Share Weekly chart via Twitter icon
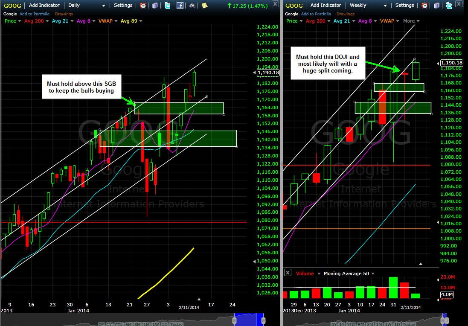Viewport: 468px width, 326px height. 449,6
